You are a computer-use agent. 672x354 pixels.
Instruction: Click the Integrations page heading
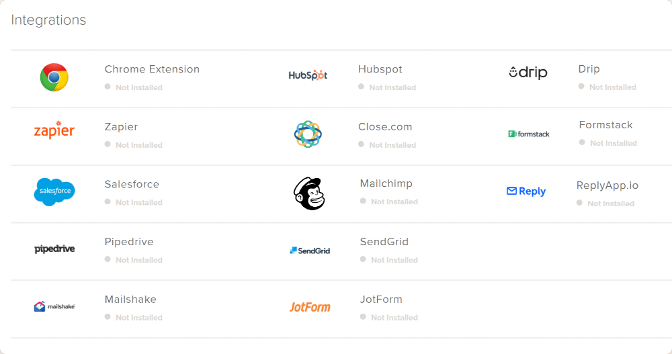tap(48, 20)
